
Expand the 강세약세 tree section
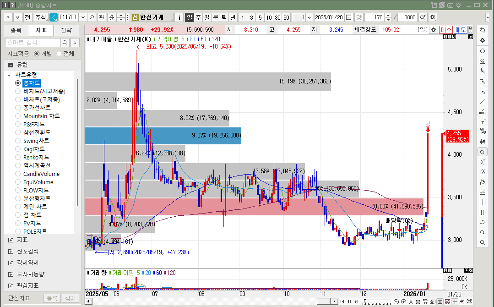[x=11, y=263]
